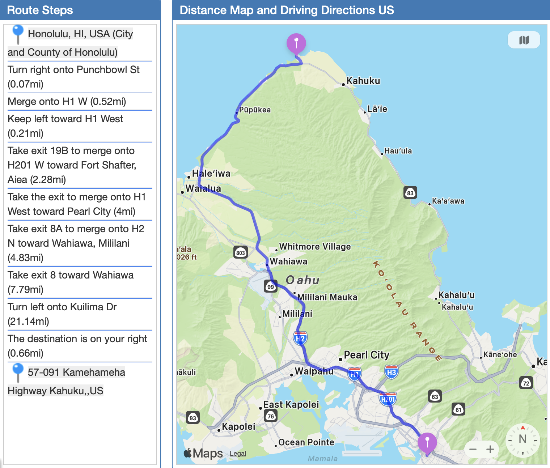Image resolution: width=550 pixels, height=468 pixels.
Task: Select the 'Merge onto H1 W' step
Action: click(x=67, y=102)
